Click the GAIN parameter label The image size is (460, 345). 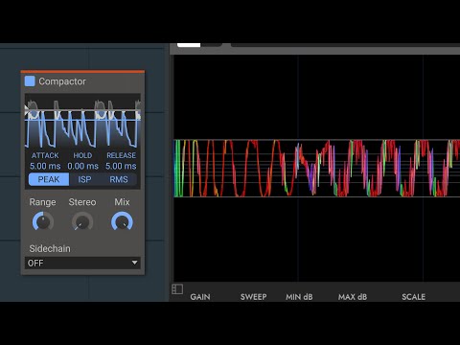200,297
